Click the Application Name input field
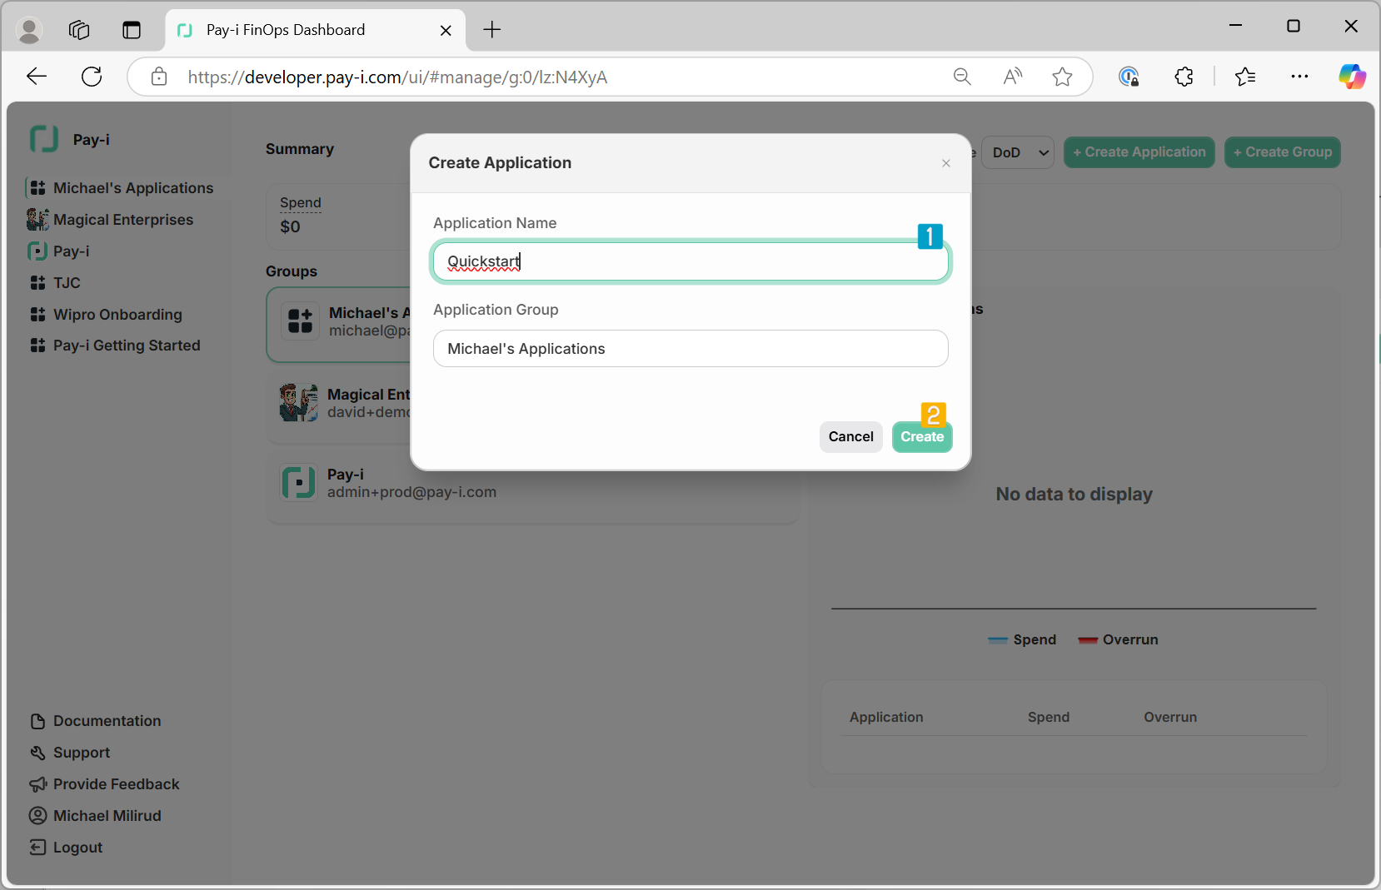This screenshot has width=1381, height=890. tap(690, 261)
